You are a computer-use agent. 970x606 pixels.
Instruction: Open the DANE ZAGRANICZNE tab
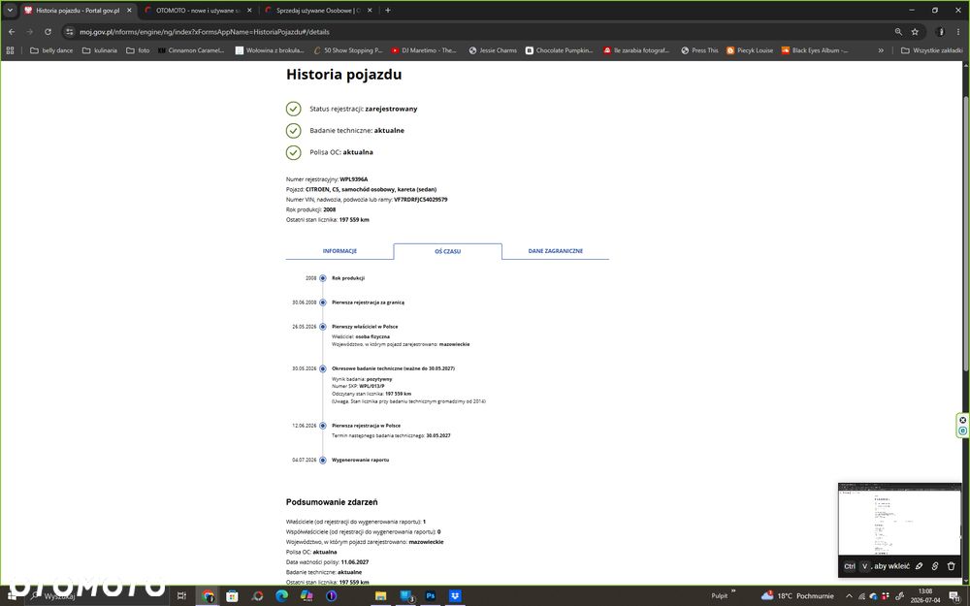[x=556, y=251]
